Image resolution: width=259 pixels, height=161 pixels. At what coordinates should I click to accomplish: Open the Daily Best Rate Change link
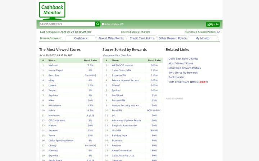pos(183,59)
